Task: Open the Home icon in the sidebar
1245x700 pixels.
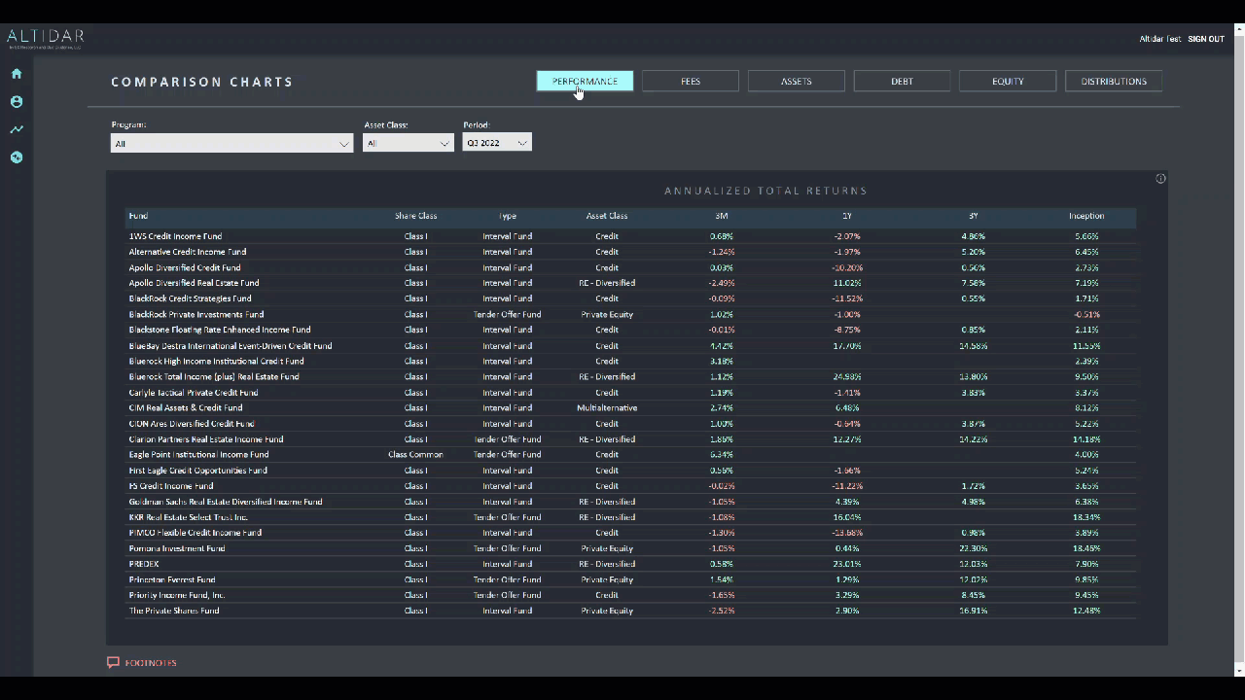Action: point(17,74)
